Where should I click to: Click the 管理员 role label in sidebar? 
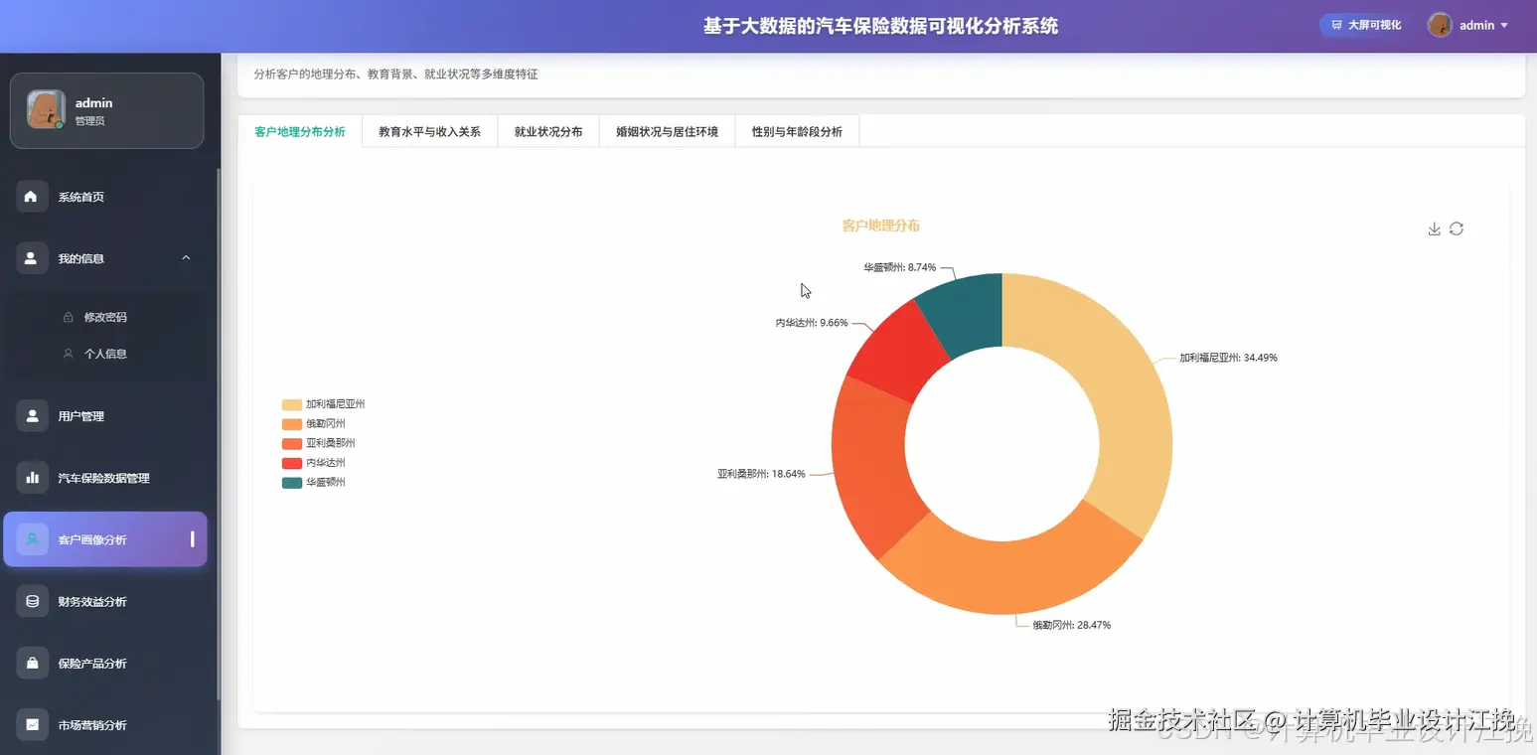click(89, 121)
